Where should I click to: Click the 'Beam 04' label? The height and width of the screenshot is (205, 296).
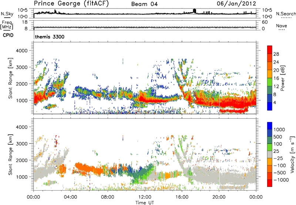tap(144, 4)
